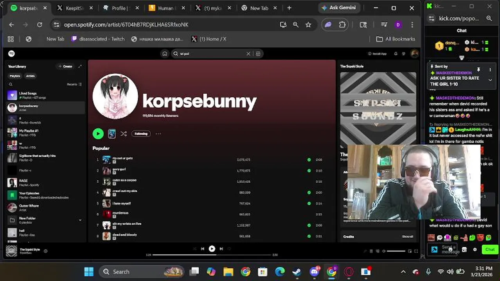Filter library by Artists chip

[30, 76]
